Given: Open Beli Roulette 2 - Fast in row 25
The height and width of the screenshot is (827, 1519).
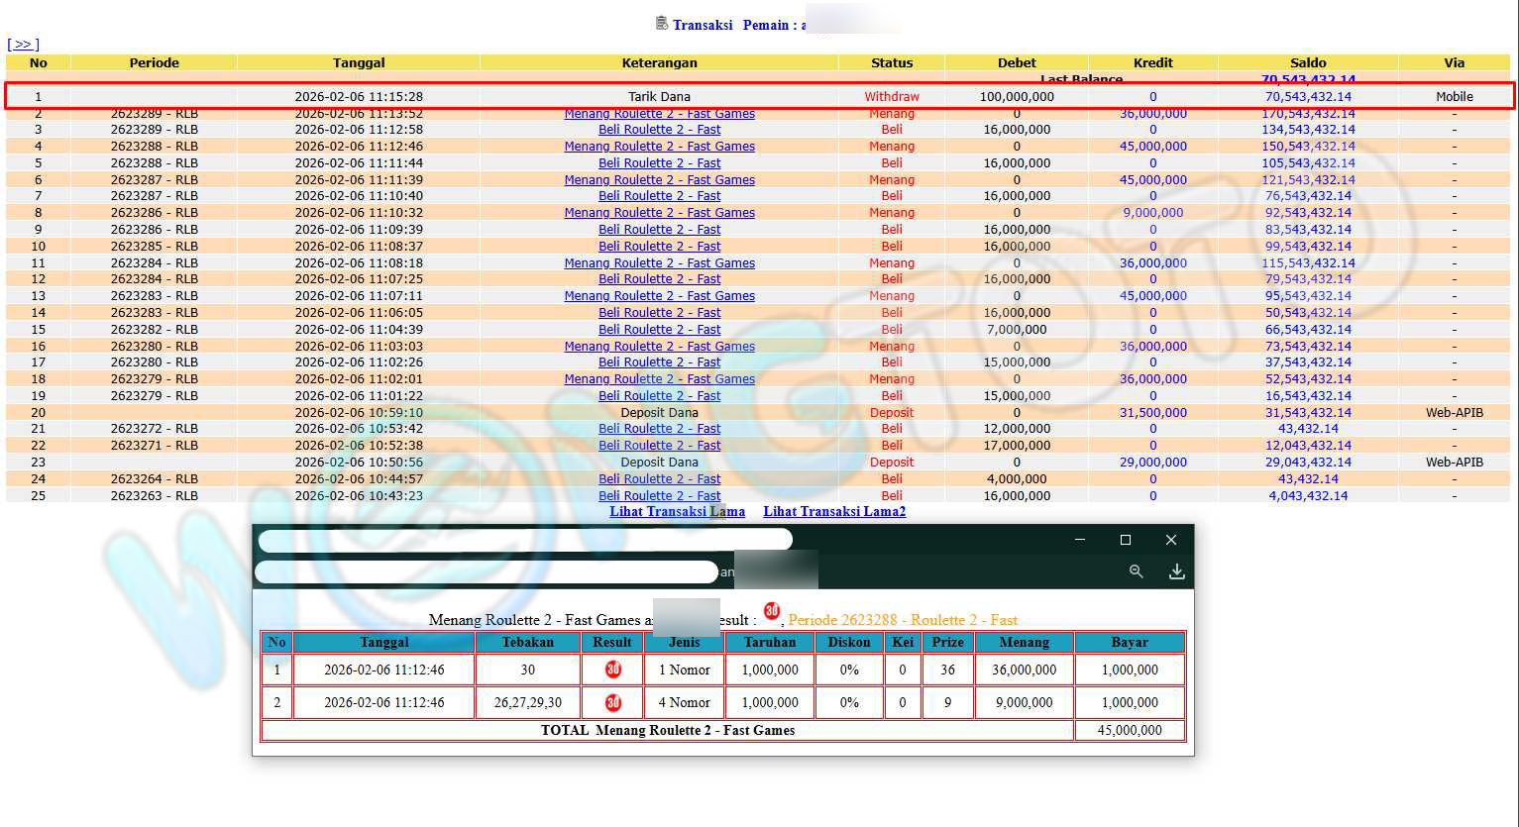Looking at the screenshot, I should coord(659,495).
